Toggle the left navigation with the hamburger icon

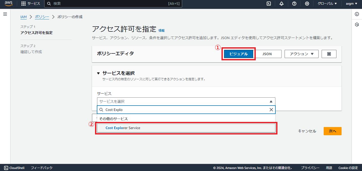coord(5,14)
